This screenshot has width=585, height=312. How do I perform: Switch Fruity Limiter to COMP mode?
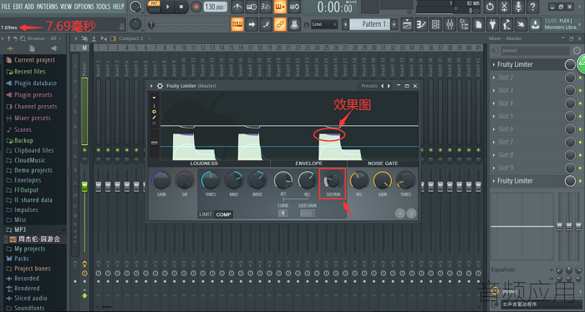point(223,214)
